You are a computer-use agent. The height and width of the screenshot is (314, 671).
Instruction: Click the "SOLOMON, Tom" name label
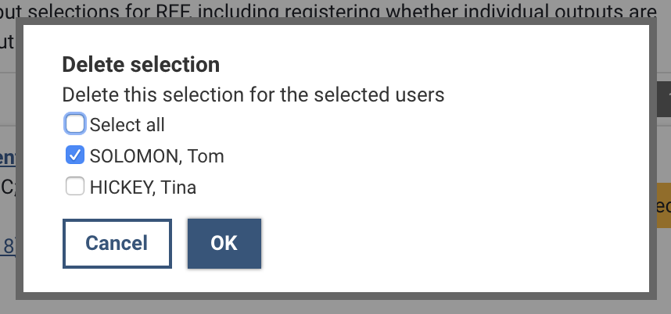[x=156, y=156]
